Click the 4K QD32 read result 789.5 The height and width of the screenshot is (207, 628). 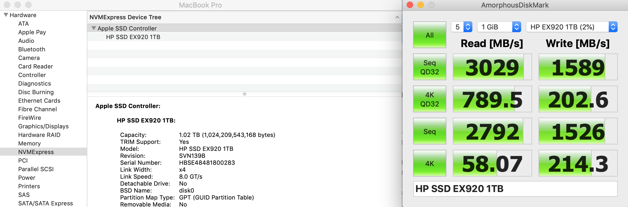pyautogui.click(x=492, y=99)
